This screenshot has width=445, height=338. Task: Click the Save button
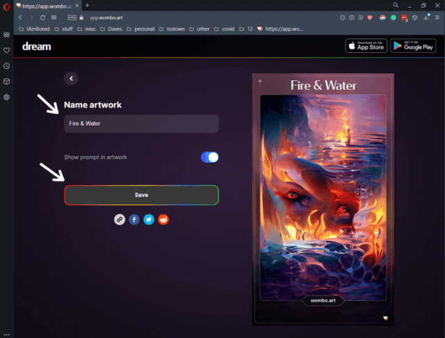[141, 195]
